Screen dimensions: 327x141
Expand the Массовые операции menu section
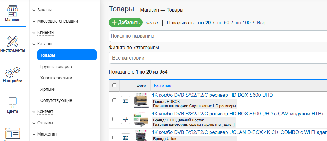pos(57,21)
